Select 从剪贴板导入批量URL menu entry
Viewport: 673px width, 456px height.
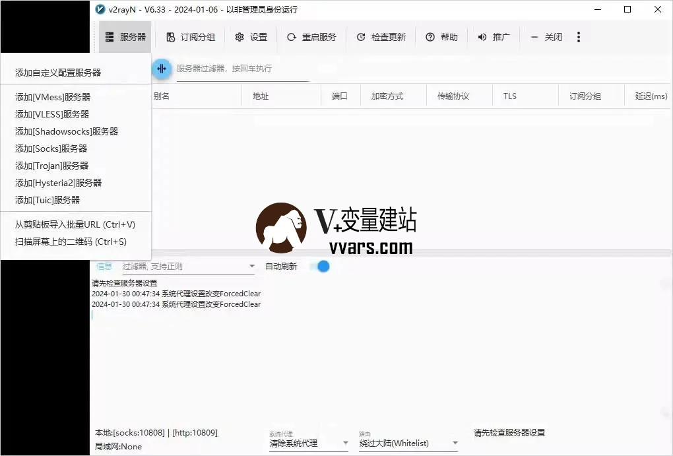[x=76, y=224]
